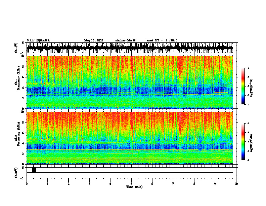Click the "-7" tick on ch.1 colorbar
The height and width of the screenshot is (206, 266).
click(248, 104)
